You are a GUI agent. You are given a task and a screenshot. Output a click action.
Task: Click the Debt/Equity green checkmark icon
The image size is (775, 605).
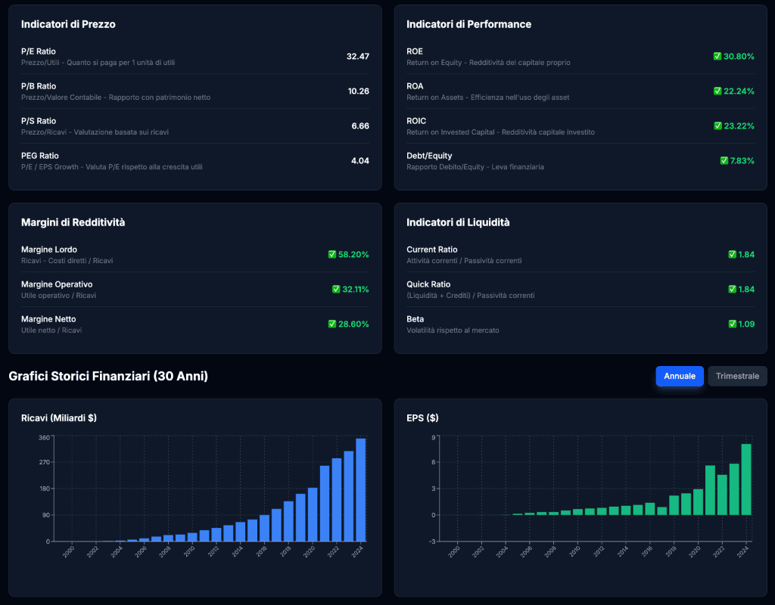(724, 161)
